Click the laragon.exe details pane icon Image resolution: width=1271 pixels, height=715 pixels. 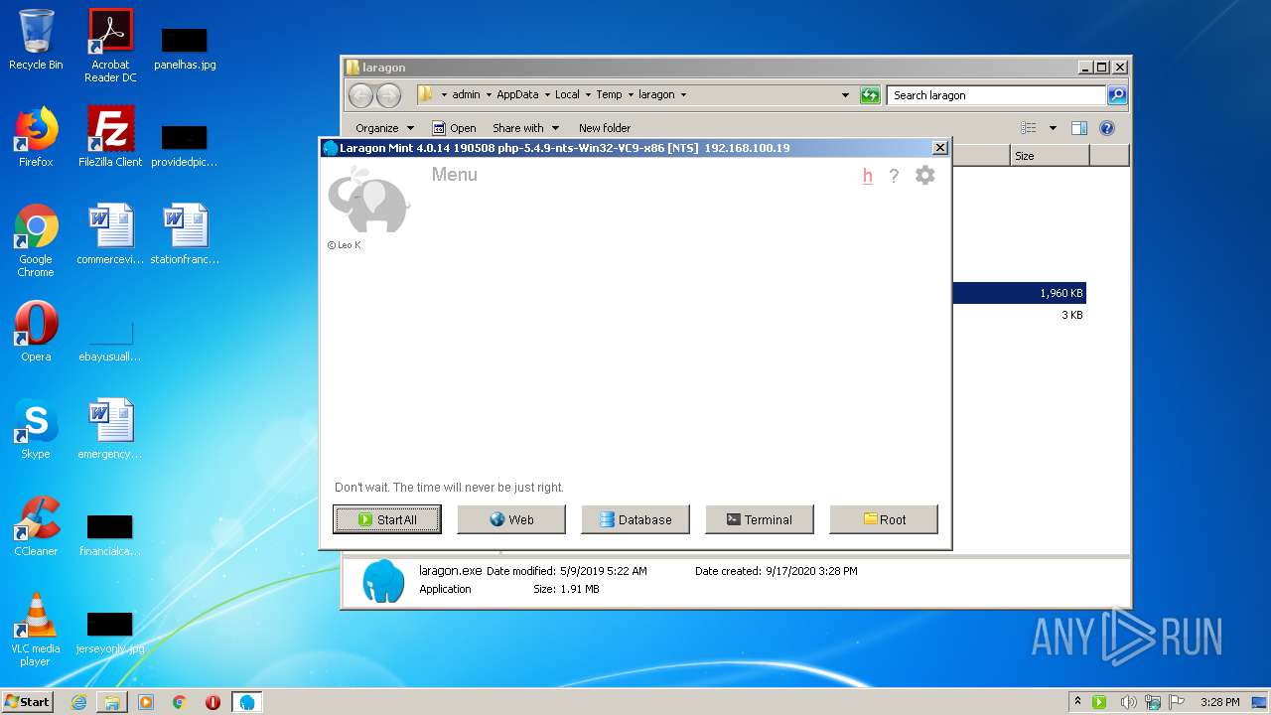click(x=383, y=581)
